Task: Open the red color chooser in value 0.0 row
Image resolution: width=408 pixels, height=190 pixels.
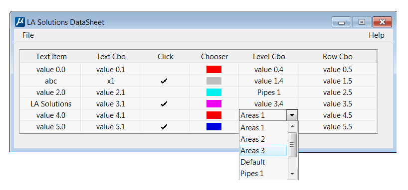Action: (214, 70)
